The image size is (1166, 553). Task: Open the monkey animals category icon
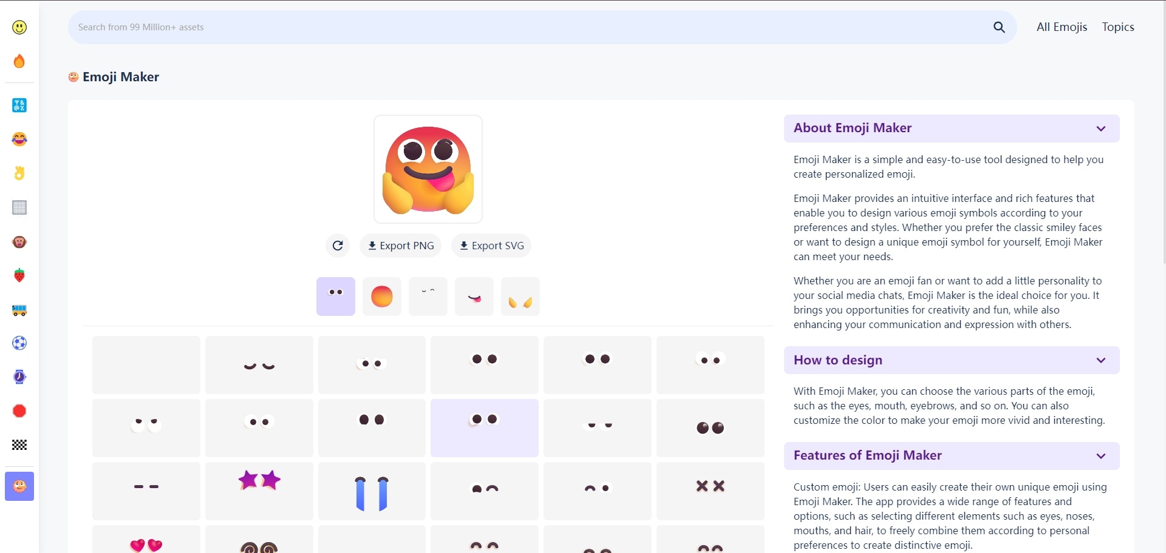tap(19, 242)
